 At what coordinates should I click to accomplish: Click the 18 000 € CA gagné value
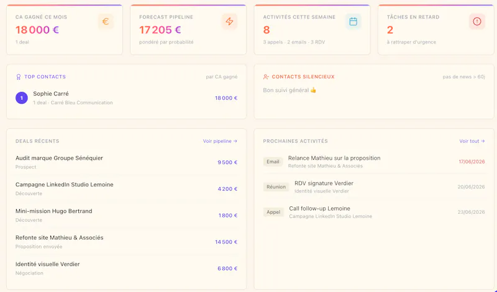[x=37, y=30]
